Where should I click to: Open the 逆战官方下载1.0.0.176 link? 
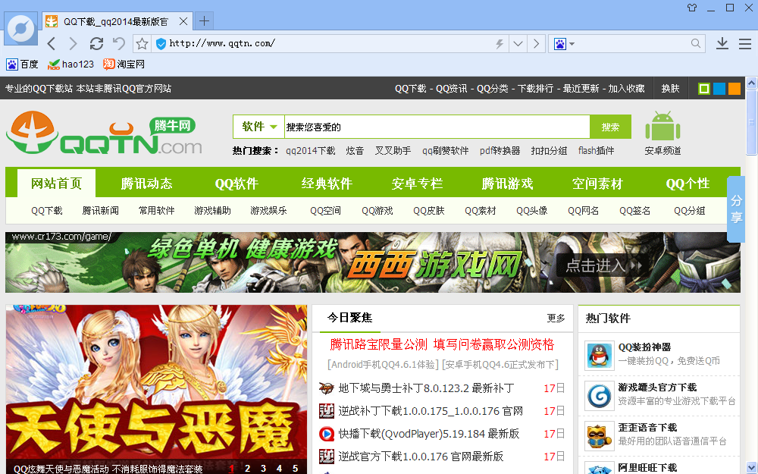click(421, 457)
